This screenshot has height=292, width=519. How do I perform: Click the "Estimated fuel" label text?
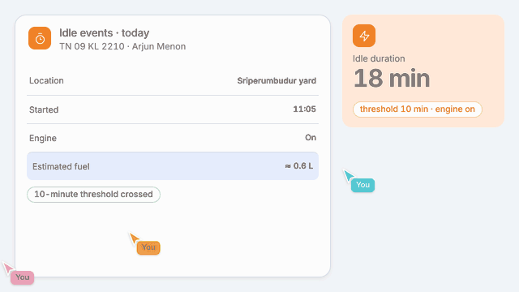tap(61, 166)
